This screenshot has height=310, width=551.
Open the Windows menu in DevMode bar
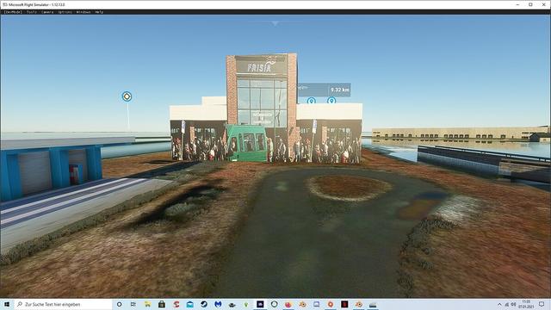[x=84, y=12]
